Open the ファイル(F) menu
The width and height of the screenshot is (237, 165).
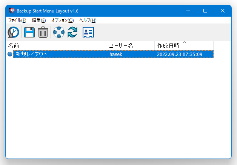[17, 20]
